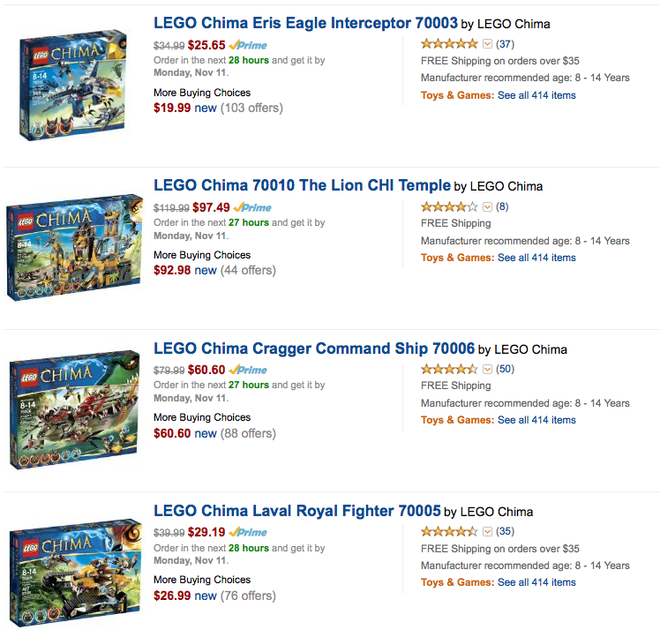Image resolution: width=660 pixels, height=637 pixels.
Task: Open the 50 reviews for Cragger Command Ship
Action: coord(505,369)
